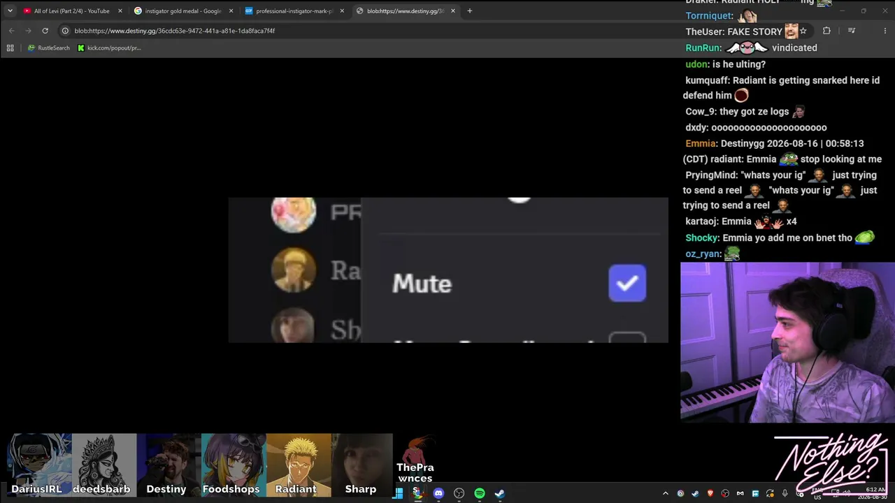
Task: Go forward one page in browser
Action: (x=28, y=31)
